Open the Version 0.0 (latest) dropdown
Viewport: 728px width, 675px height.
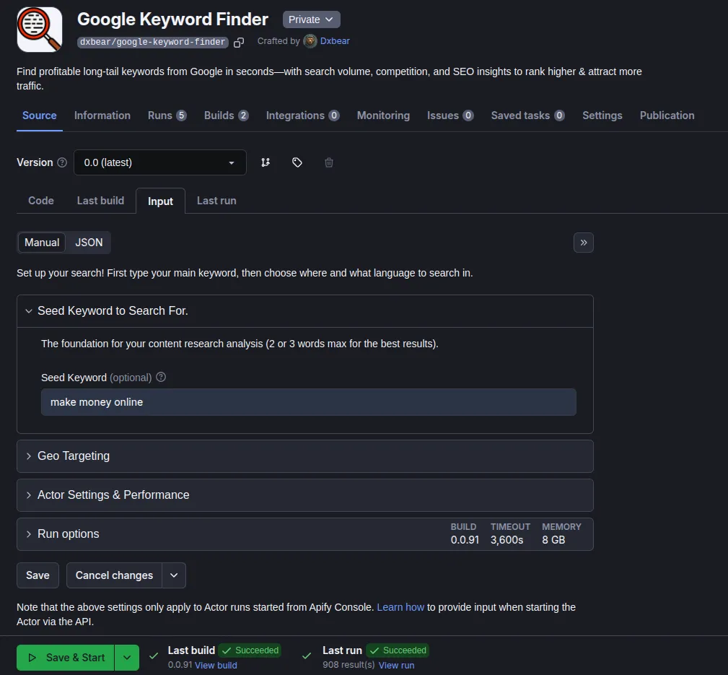click(159, 162)
